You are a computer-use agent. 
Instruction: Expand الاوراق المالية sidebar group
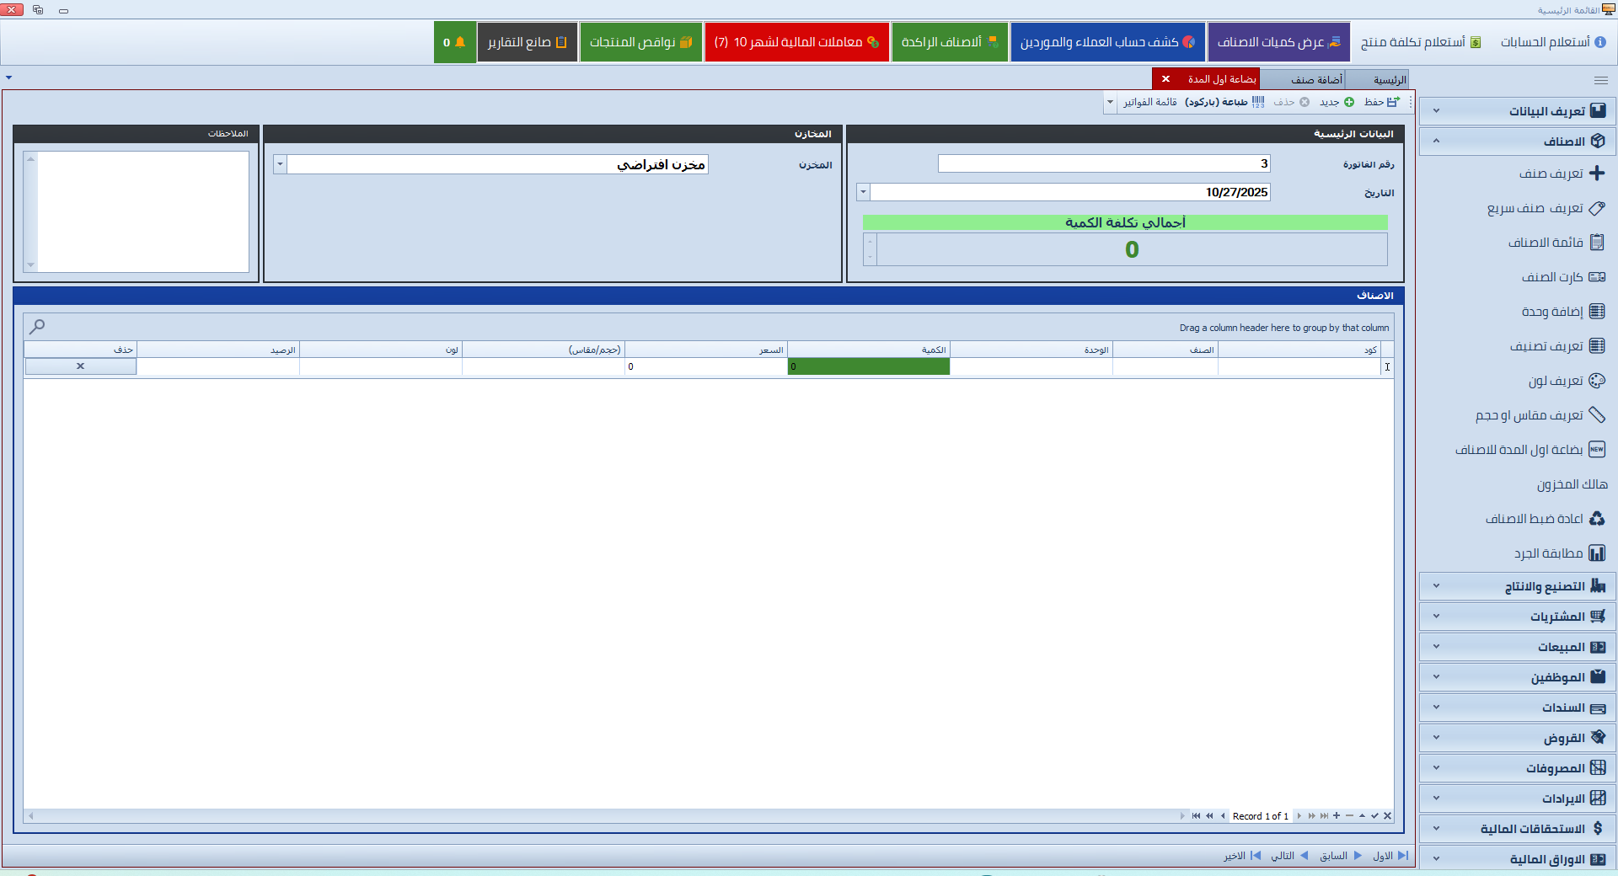[1517, 859]
